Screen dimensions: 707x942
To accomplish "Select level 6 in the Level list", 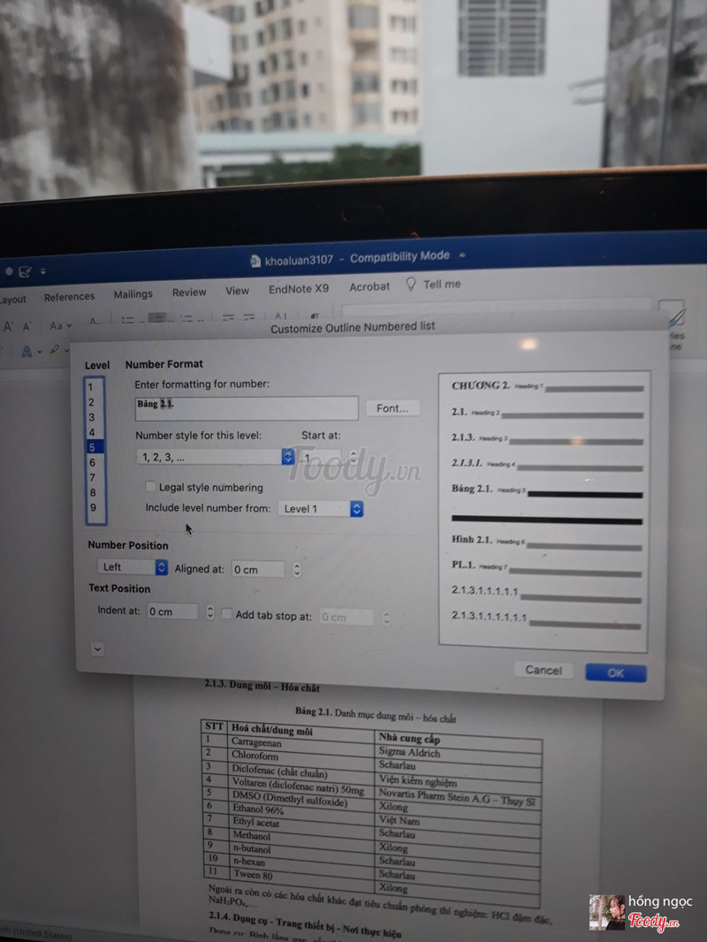I will coord(95,462).
